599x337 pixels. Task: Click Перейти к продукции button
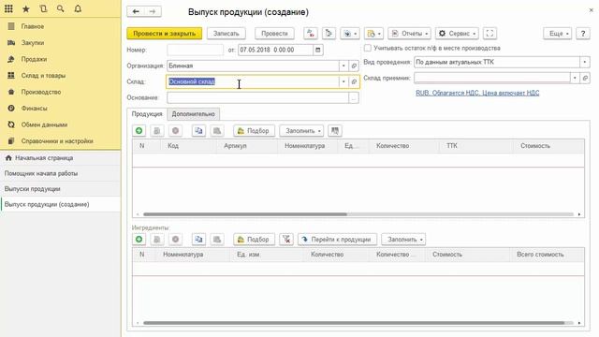(x=337, y=240)
